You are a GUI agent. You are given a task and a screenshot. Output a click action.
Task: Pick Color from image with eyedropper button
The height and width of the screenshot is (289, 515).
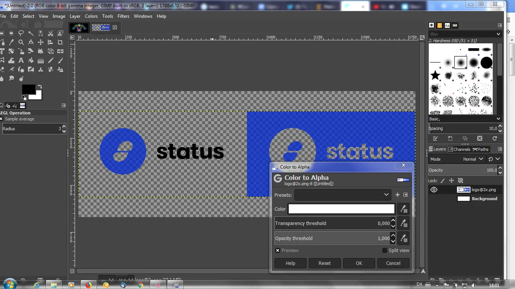pos(404,209)
